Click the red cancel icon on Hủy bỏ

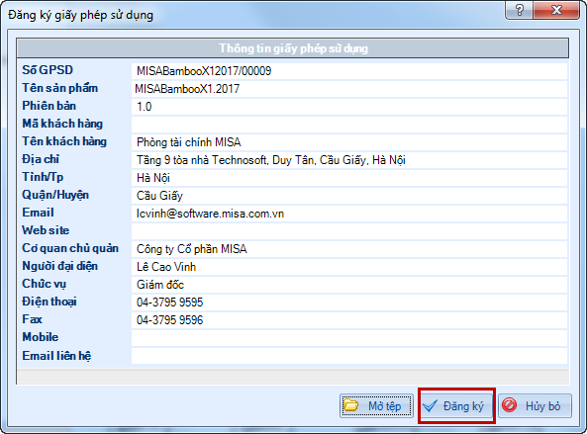click(x=509, y=405)
